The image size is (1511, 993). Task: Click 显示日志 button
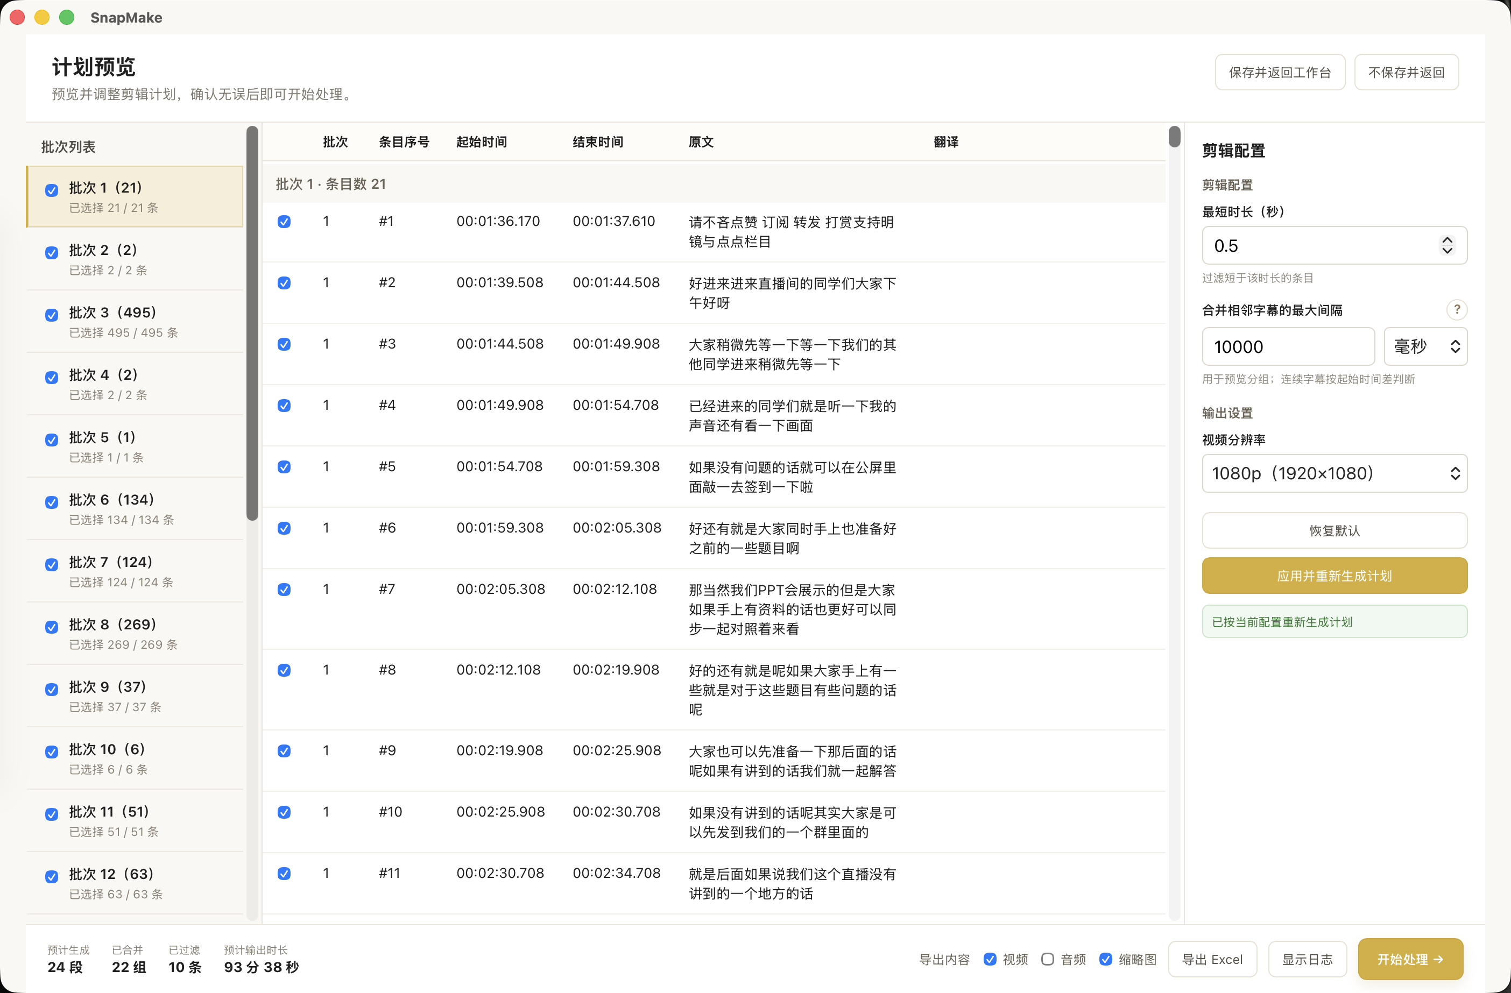(1307, 959)
